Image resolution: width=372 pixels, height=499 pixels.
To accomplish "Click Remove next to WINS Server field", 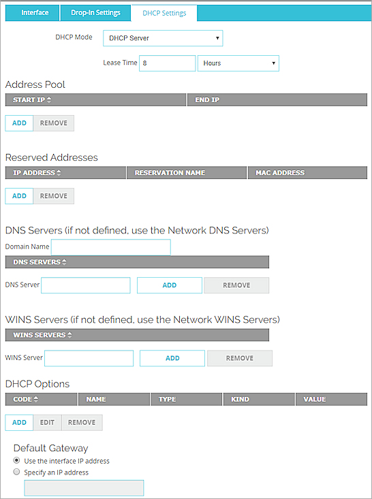I will 240,358.
